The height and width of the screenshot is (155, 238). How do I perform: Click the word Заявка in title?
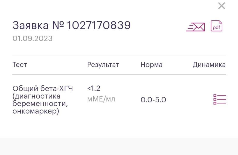[x=31, y=25]
